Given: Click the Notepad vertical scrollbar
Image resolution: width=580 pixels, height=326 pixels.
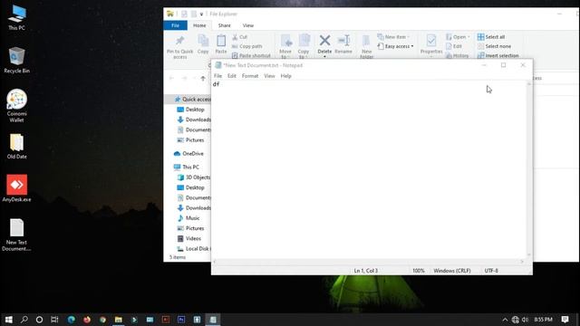Looking at the screenshot, I should (x=529, y=169).
